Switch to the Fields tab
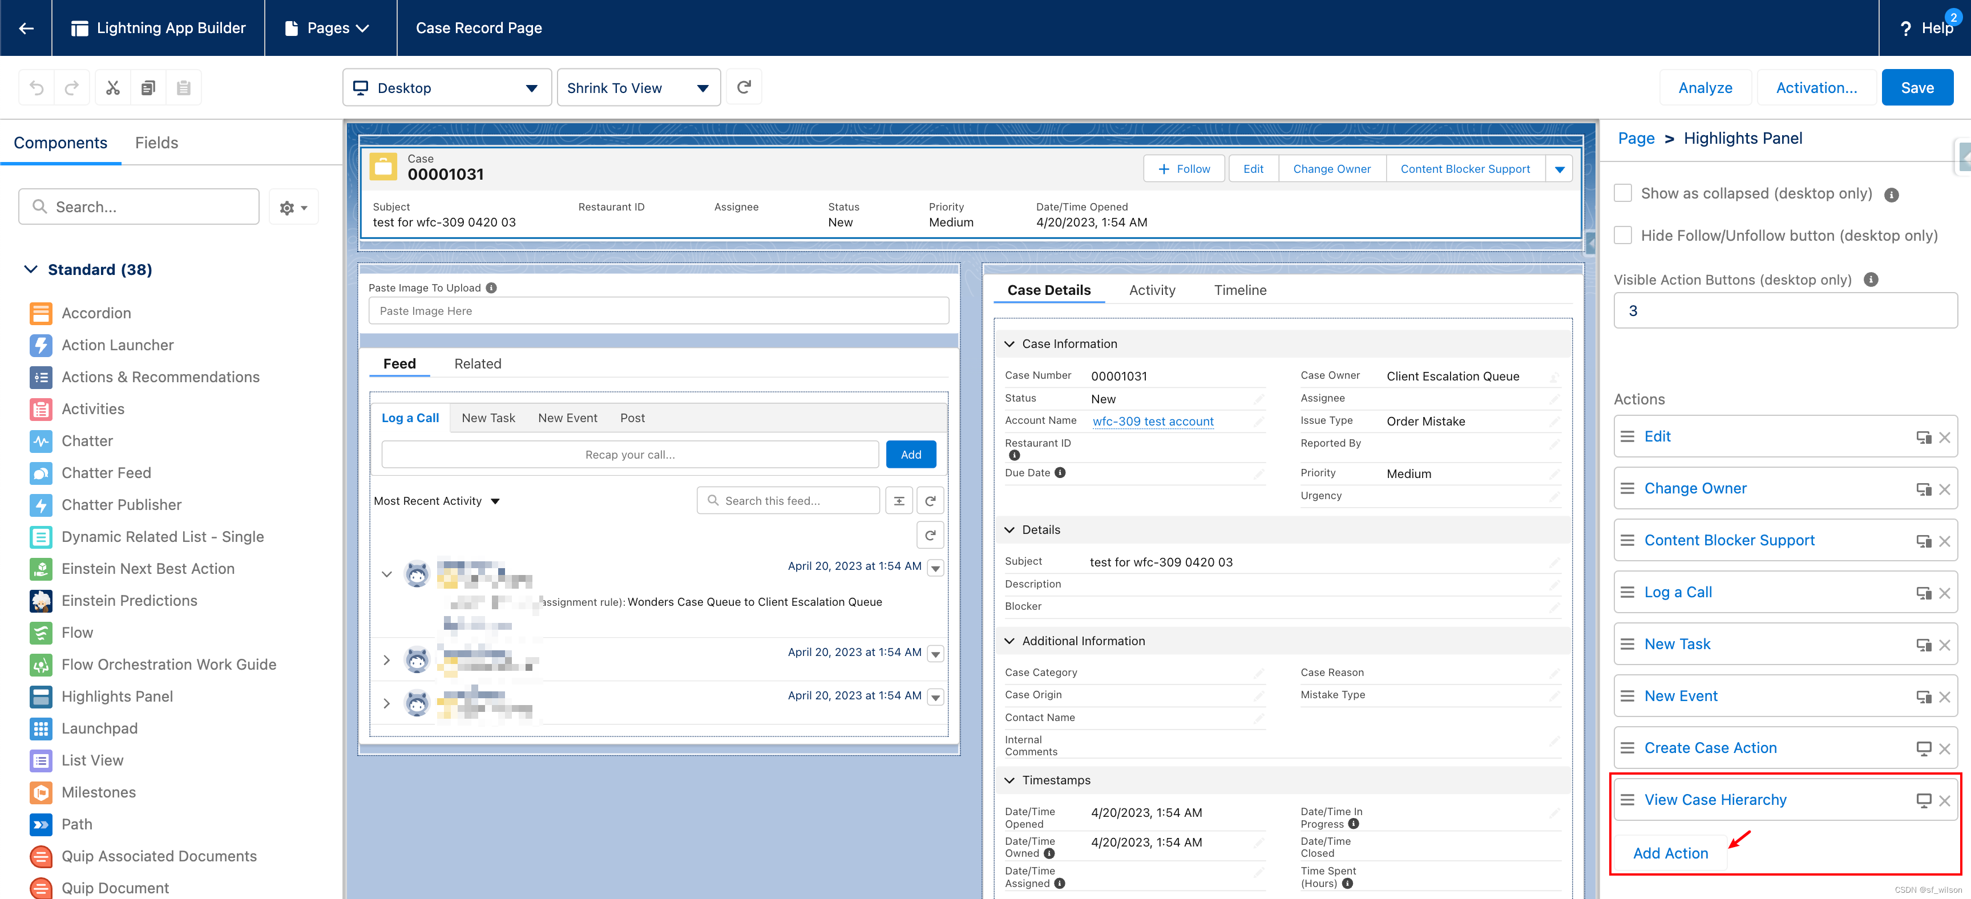The height and width of the screenshot is (899, 1971). click(156, 143)
